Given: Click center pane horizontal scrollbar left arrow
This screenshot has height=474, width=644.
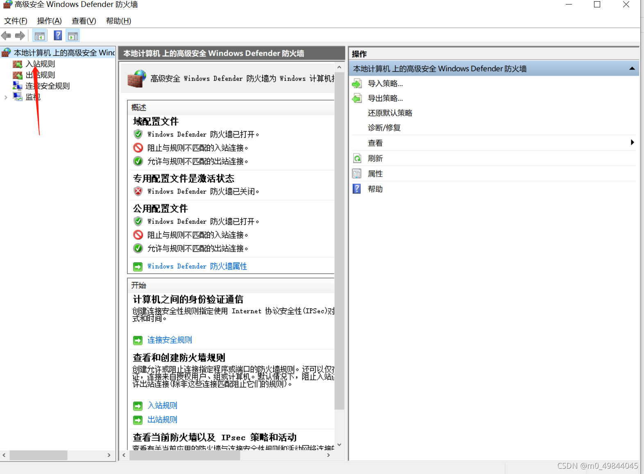Looking at the screenshot, I should (x=124, y=455).
